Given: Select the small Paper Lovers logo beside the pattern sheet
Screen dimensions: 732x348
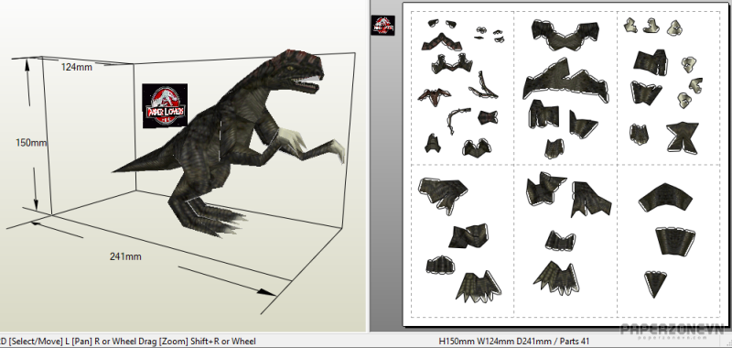Looking at the screenshot, I should coord(383,26).
